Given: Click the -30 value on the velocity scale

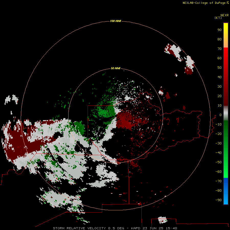Looking at the screenshot, I should pyautogui.click(x=218, y=143).
